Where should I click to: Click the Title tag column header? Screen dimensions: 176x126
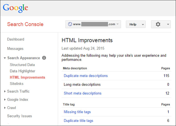click(69, 104)
